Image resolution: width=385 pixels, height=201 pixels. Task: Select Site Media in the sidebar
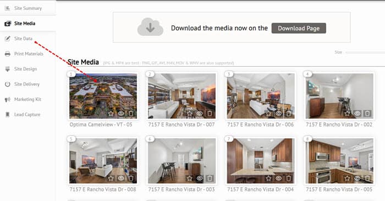coord(28,23)
